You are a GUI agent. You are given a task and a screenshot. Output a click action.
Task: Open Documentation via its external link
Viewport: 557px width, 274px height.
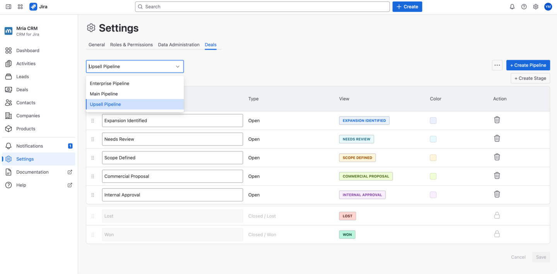click(x=31, y=172)
